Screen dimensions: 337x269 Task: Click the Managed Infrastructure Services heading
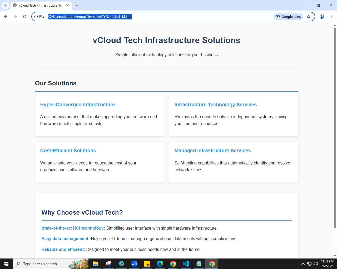[212, 151]
